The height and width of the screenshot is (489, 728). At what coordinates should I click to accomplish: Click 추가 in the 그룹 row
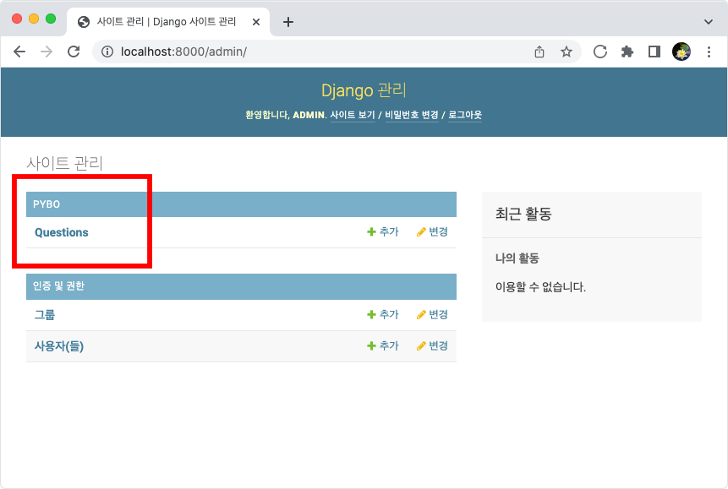[382, 314]
